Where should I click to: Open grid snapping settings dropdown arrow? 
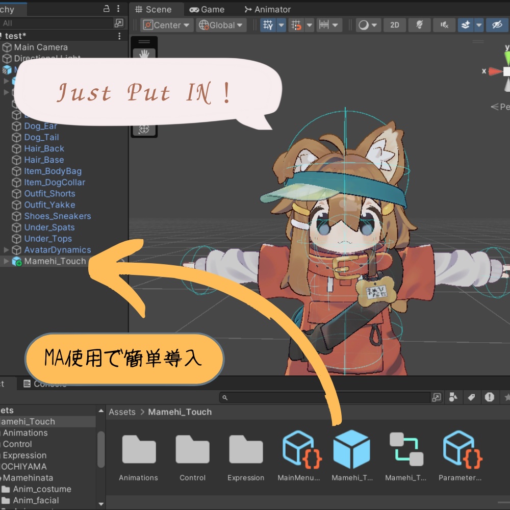click(x=310, y=25)
